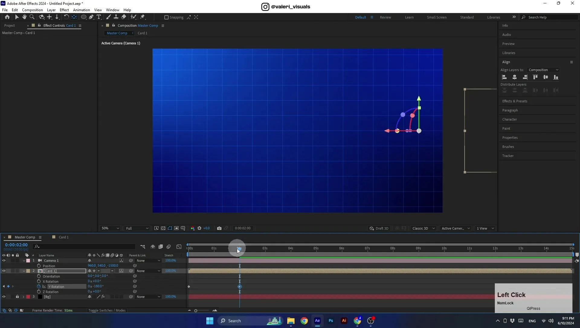The width and height of the screenshot is (580, 328).
Task: Enable the Snapping checkbox
Action: (166, 17)
